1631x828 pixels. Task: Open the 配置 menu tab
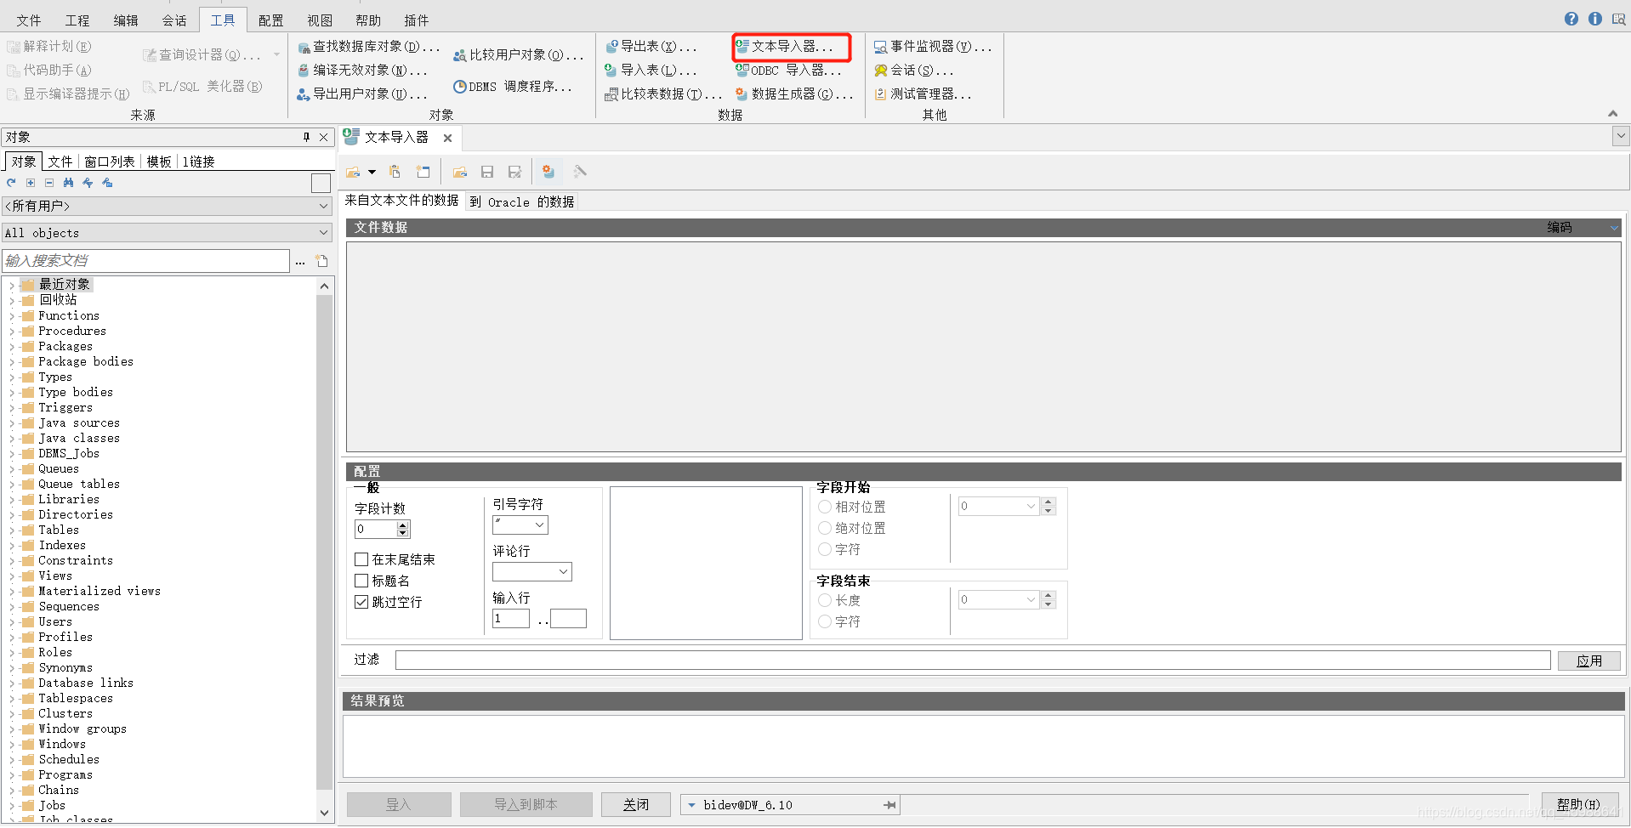[271, 20]
